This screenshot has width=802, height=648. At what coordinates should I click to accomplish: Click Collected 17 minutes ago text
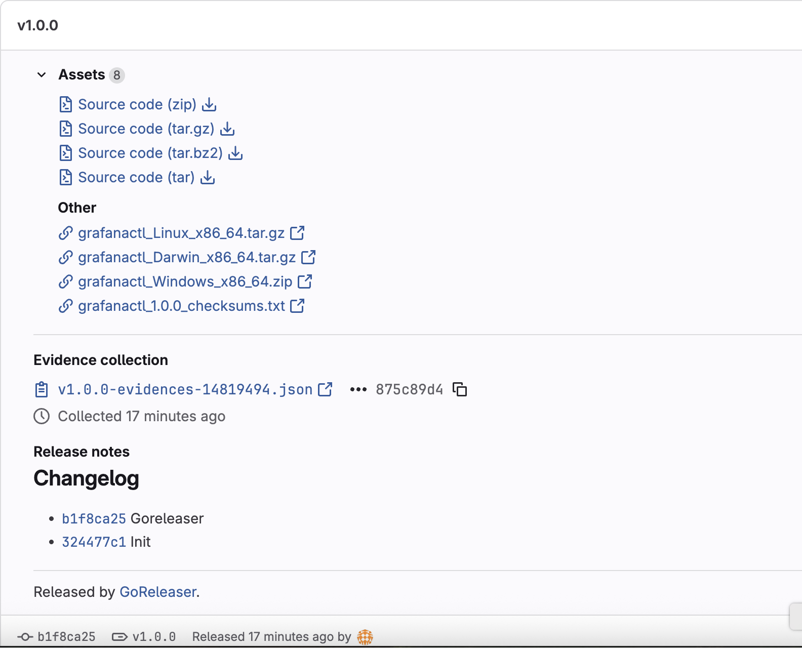click(x=142, y=416)
